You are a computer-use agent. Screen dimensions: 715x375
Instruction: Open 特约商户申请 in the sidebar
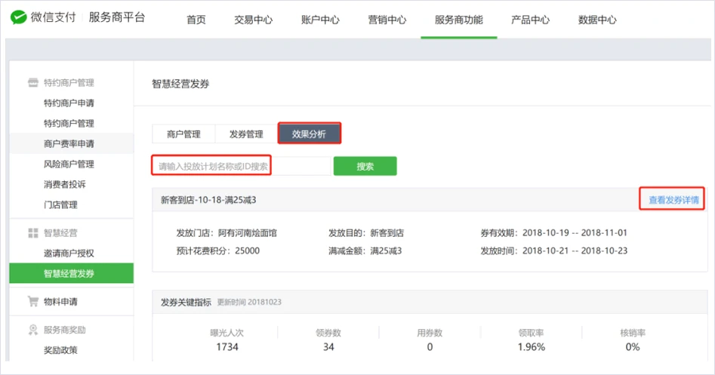coord(69,103)
